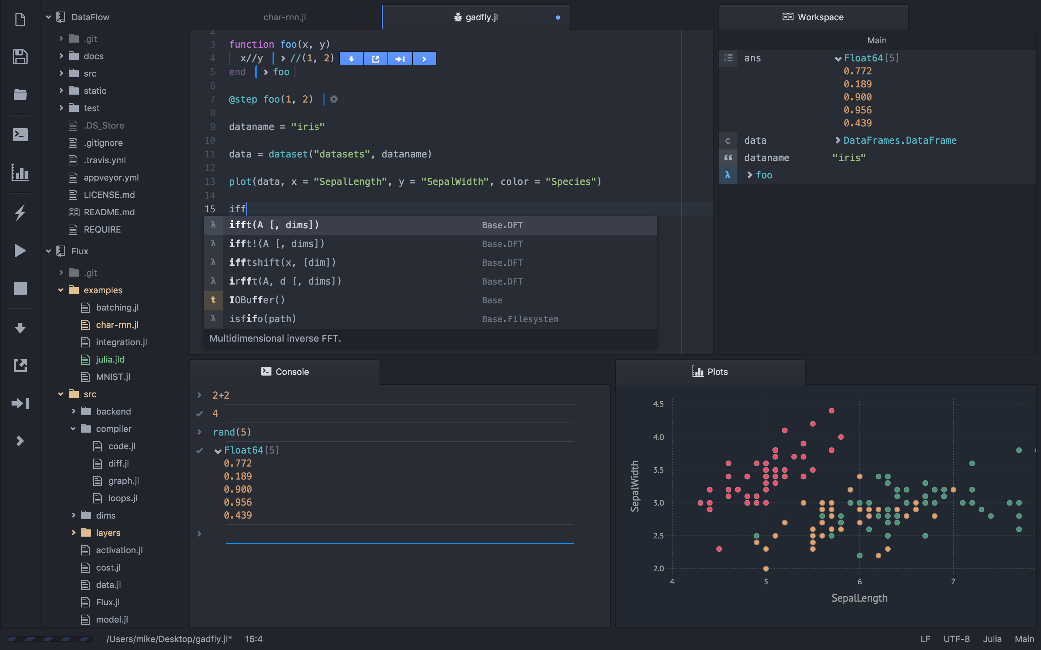Viewport: 1041px width, 650px height.
Task: Click Main module in status bar
Action: (x=1024, y=639)
